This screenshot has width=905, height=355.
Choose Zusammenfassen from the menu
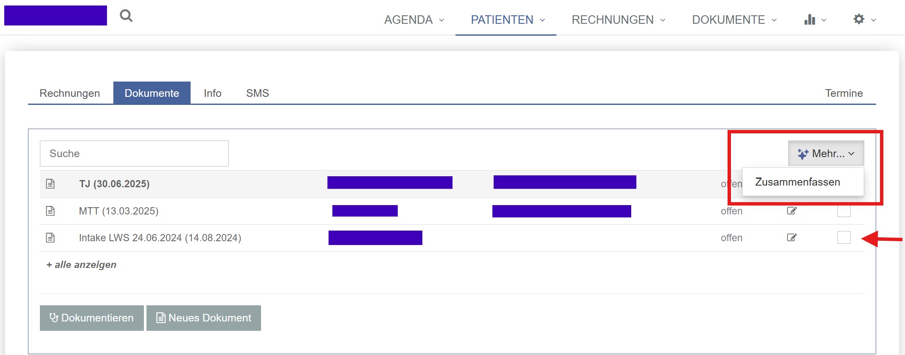[798, 182]
